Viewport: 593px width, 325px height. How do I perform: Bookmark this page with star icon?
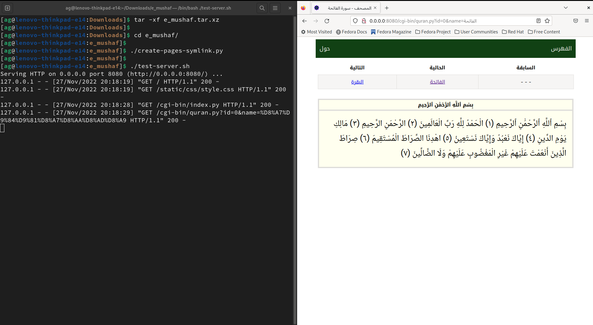[x=547, y=21]
